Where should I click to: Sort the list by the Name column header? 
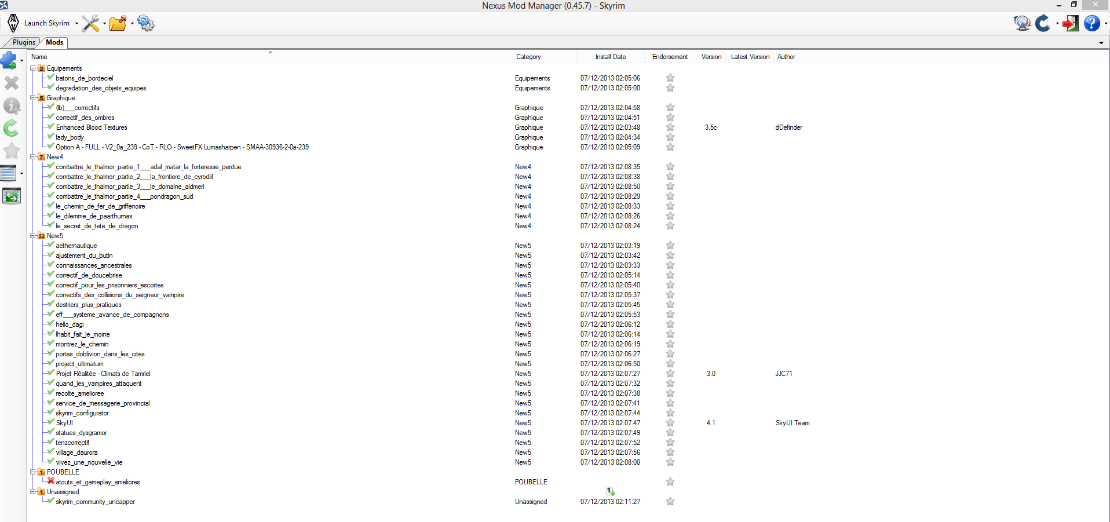[271, 57]
